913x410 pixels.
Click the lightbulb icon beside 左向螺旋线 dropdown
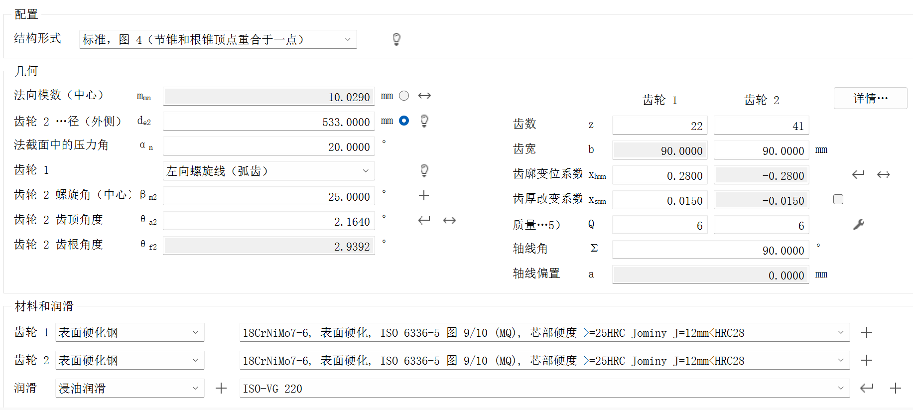click(424, 170)
